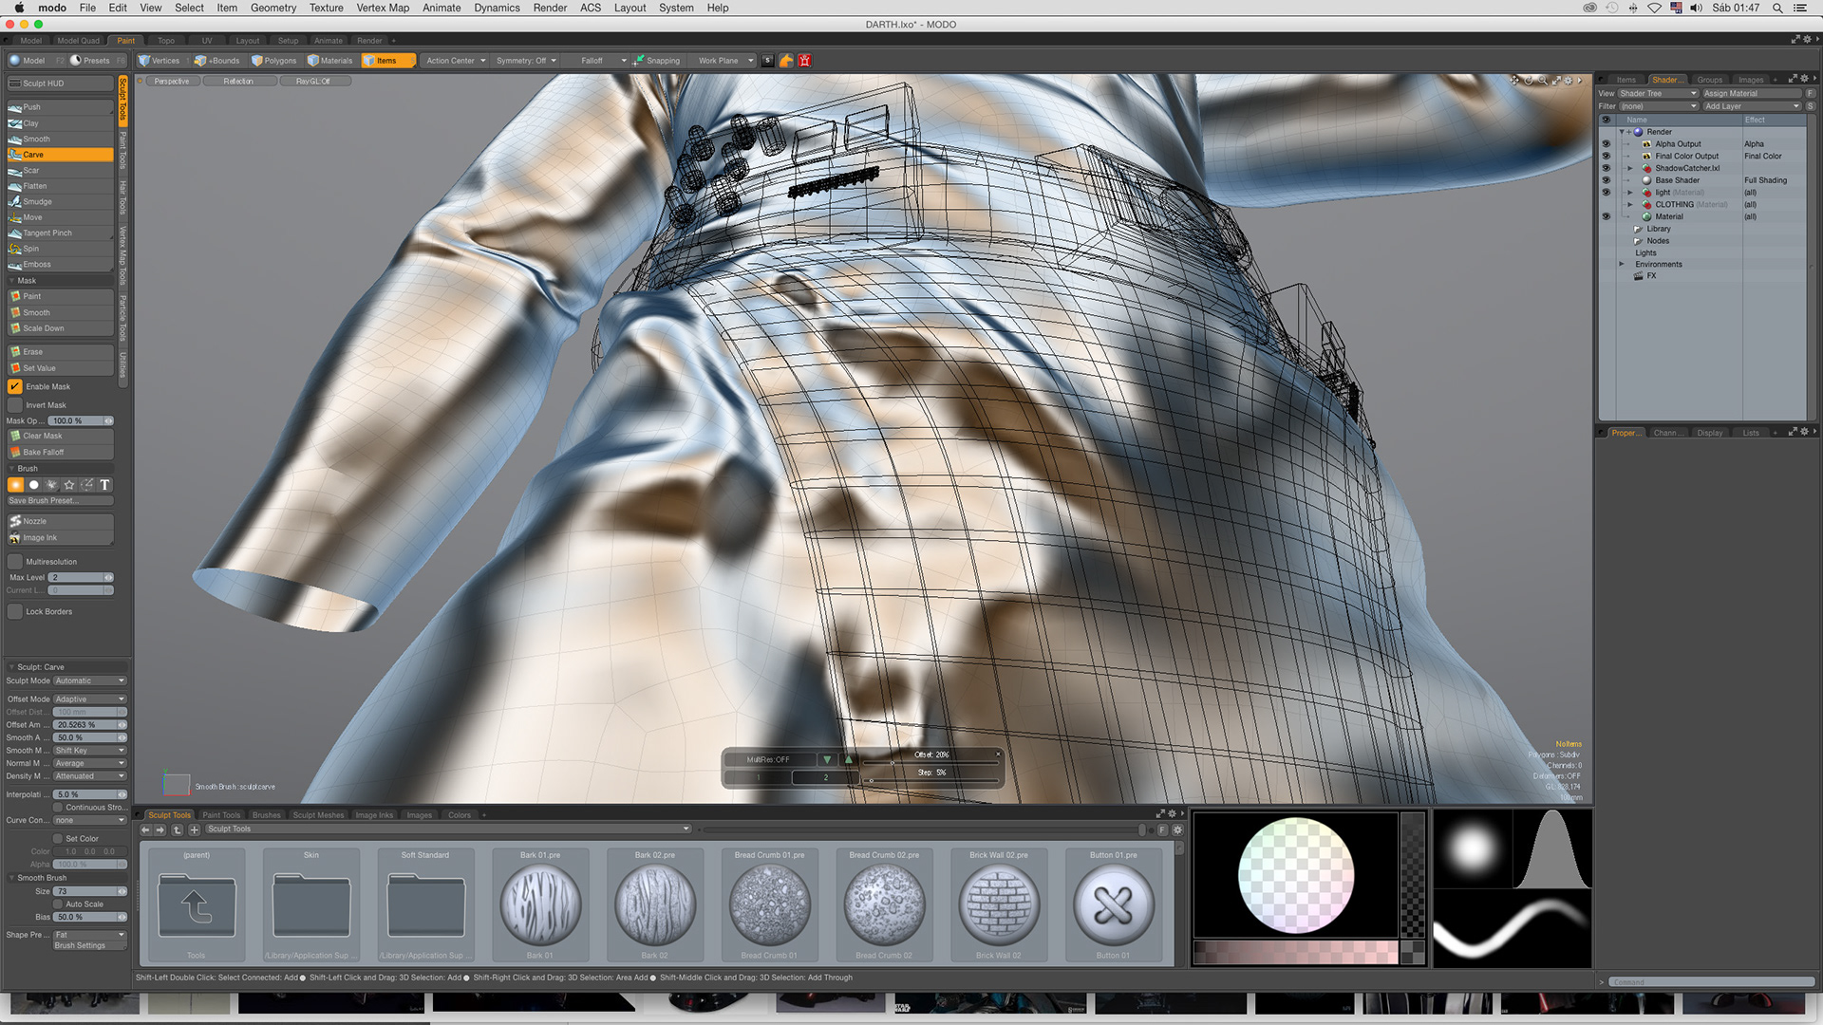The image size is (1823, 1025).
Task: Expand the CLOTHING material group
Action: (1631, 205)
